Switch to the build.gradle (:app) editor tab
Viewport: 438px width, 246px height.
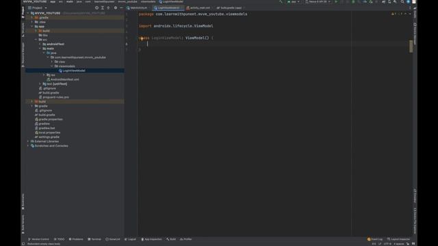(231, 8)
